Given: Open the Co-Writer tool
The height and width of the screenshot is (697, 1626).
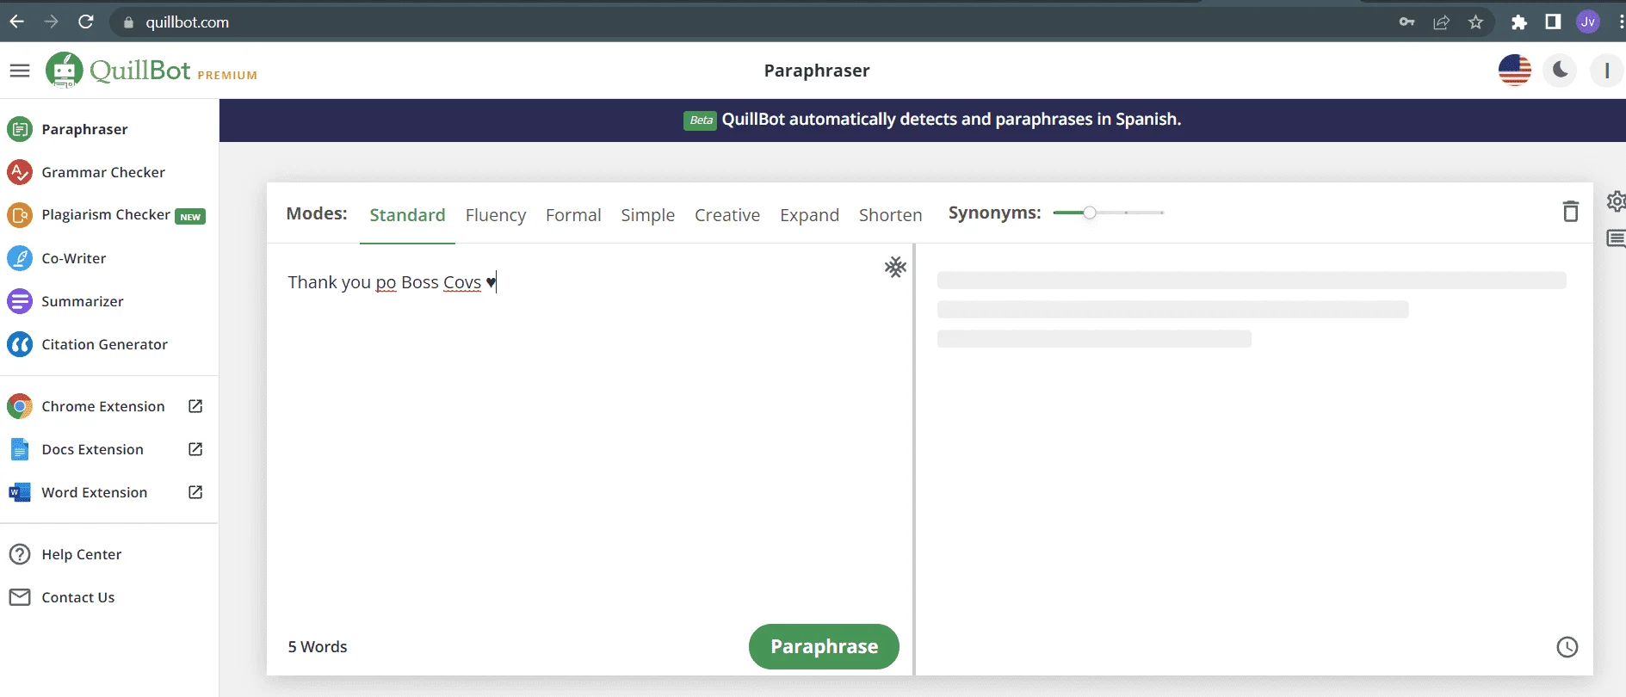Looking at the screenshot, I should [x=57, y=258].
